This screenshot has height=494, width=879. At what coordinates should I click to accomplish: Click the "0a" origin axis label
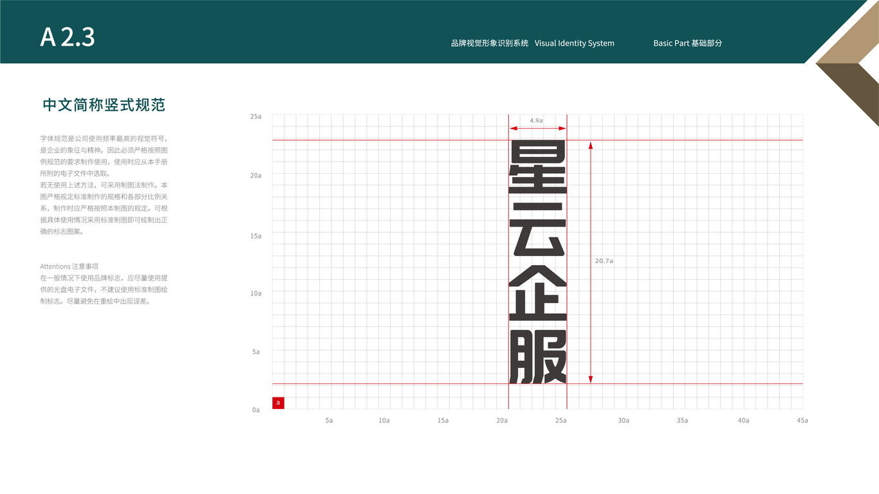click(256, 410)
